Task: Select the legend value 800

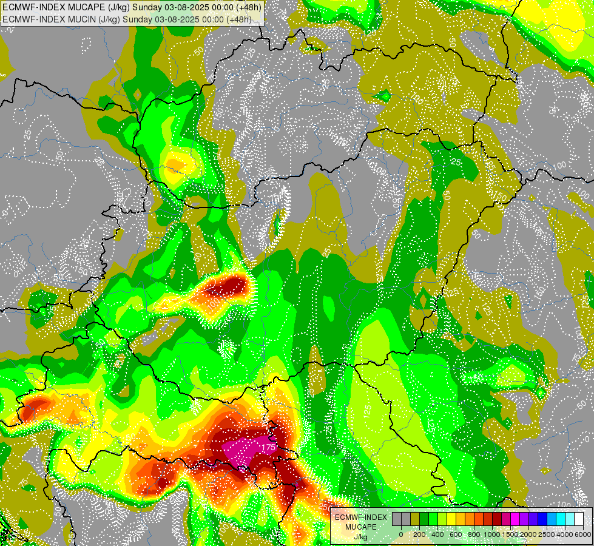Action: click(x=474, y=534)
